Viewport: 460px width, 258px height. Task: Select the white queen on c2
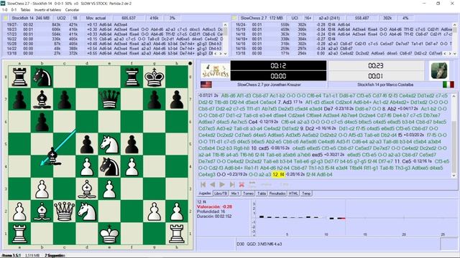click(x=64, y=211)
